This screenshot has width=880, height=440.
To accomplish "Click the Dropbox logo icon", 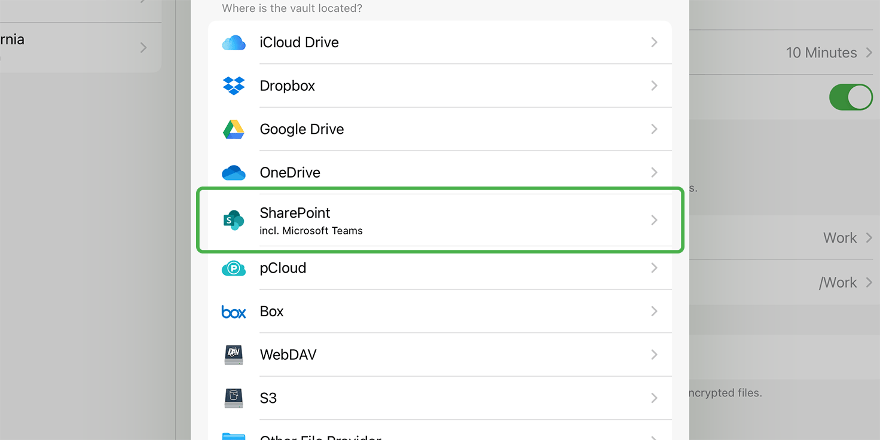I will [x=234, y=85].
